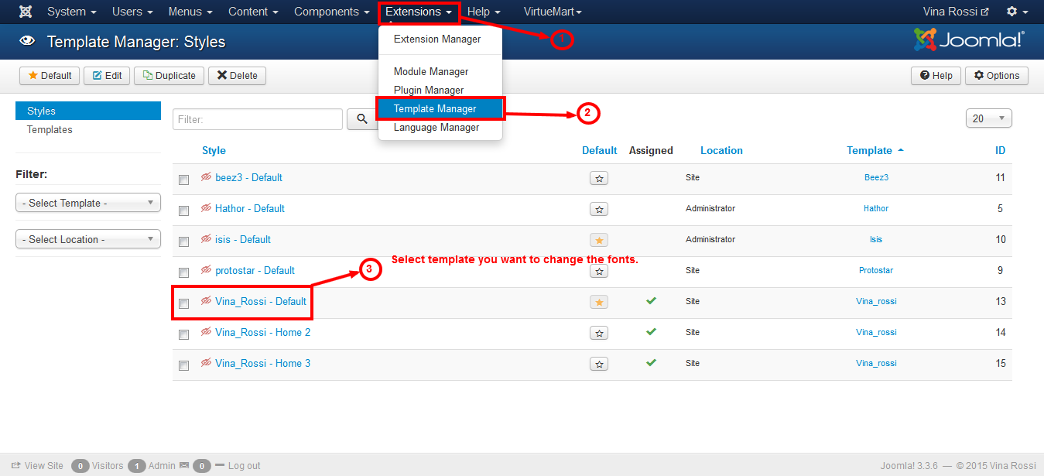Tick the checkbox for beez3 - Default

click(x=183, y=180)
